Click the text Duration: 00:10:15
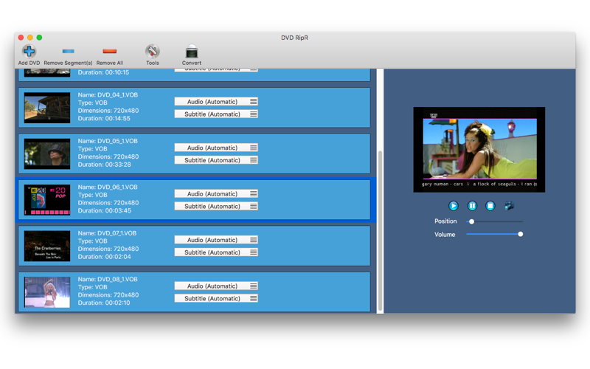The image size is (590, 369). 103,72
